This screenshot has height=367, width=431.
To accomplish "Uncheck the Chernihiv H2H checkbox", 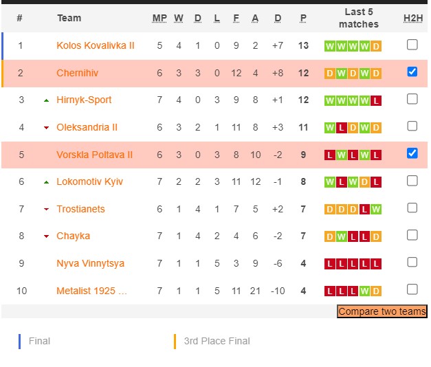I will [x=412, y=71].
